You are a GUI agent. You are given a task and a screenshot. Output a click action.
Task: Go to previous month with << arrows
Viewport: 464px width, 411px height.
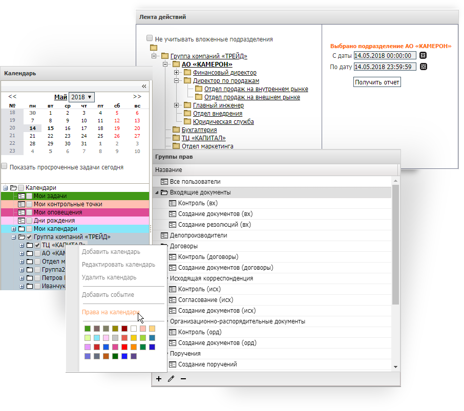pos(12,96)
